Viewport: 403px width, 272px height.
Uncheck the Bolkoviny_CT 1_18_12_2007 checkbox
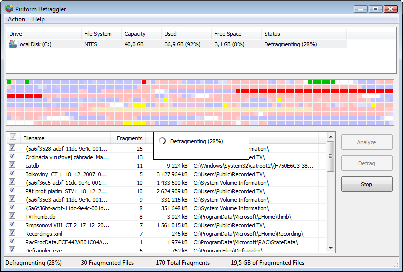12,173
